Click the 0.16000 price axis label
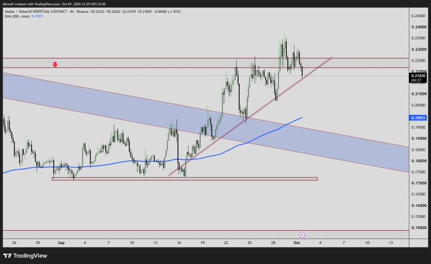The image size is (431, 264). 418,205
